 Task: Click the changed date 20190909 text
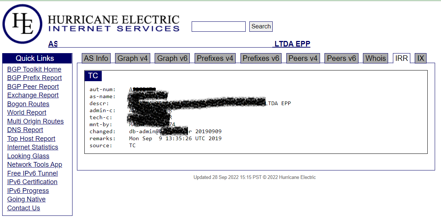coord(208,132)
